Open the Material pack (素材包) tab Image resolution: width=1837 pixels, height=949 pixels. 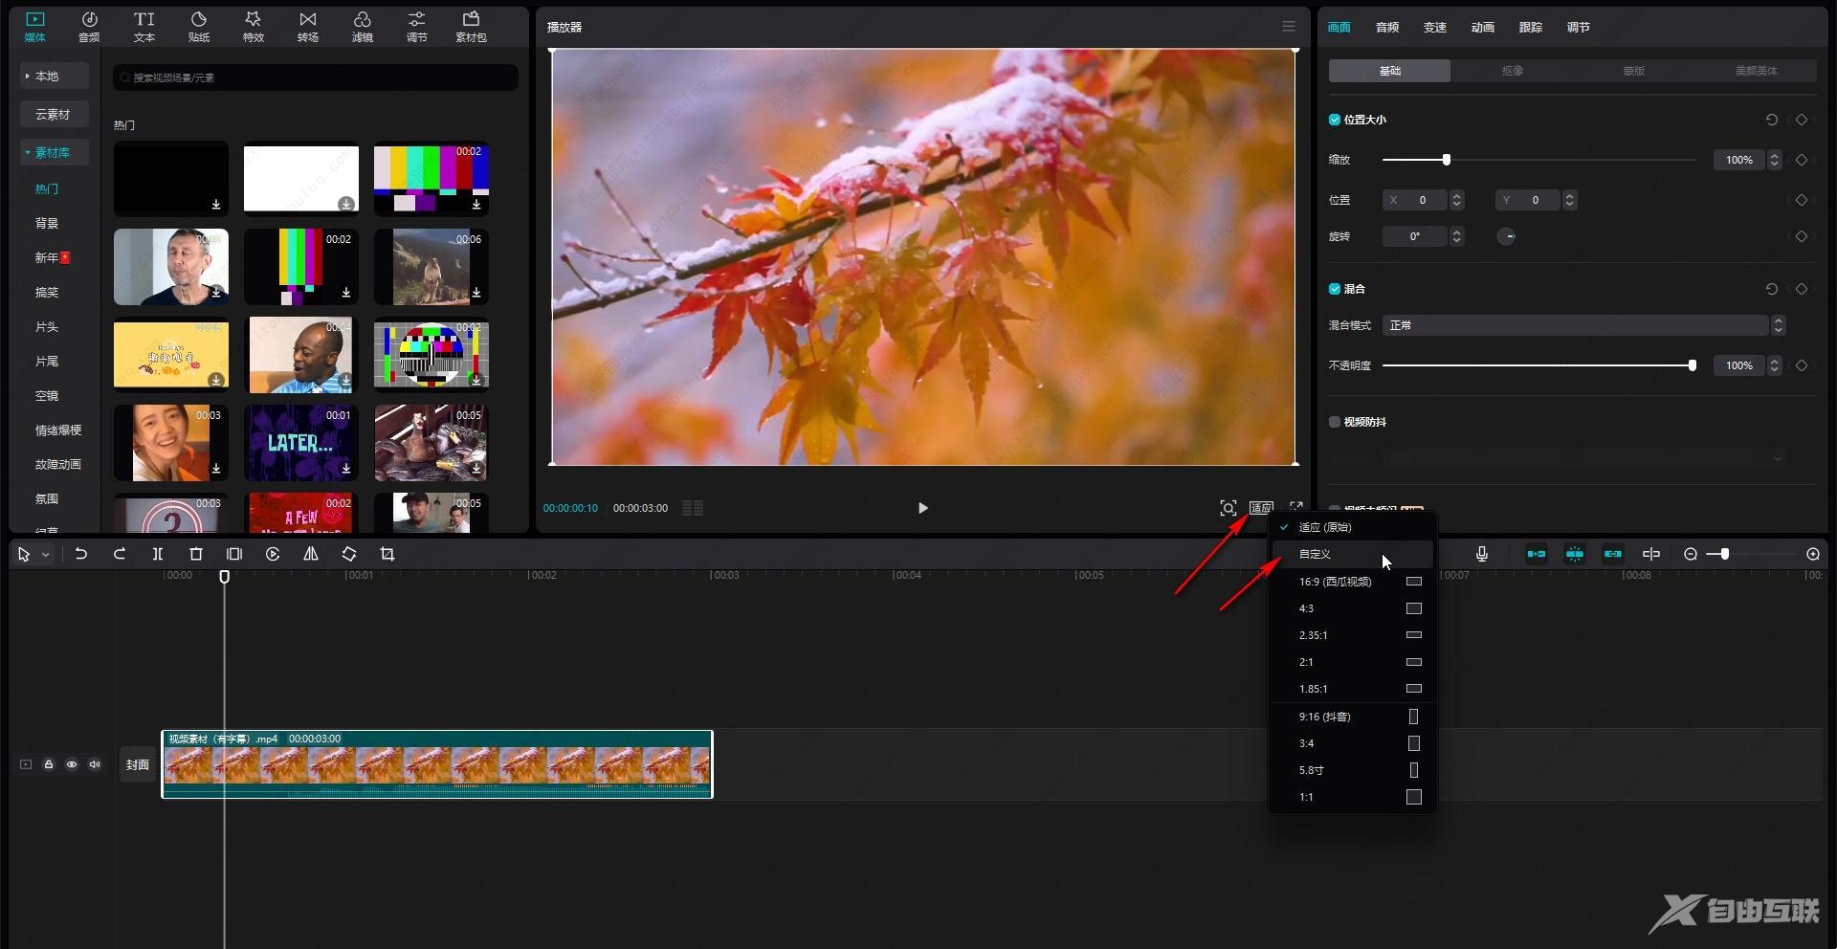pyautogui.click(x=471, y=27)
